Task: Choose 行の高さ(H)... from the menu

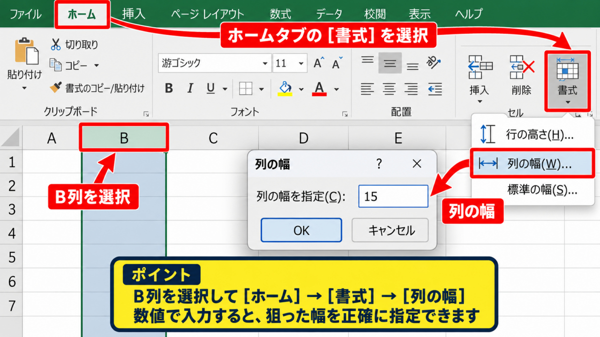Action: [533, 135]
